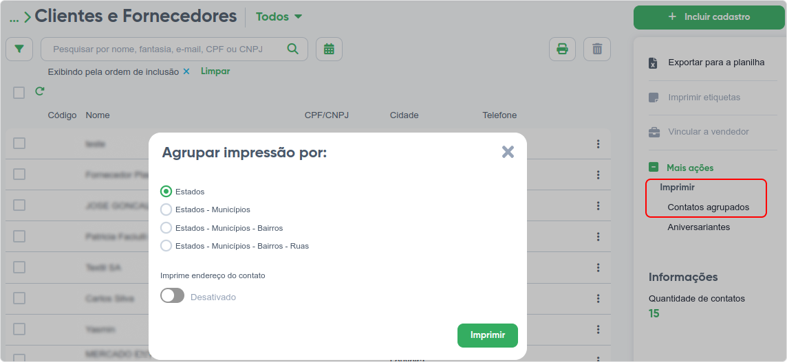The width and height of the screenshot is (787, 362).
Task: Check the Carlos Silva row checkbox
Action: coord(19,298)
